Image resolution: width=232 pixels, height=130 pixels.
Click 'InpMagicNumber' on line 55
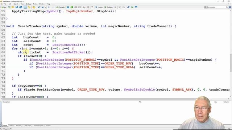point(79,11)
